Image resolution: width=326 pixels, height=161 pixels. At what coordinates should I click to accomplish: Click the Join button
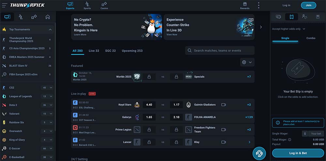308,6
